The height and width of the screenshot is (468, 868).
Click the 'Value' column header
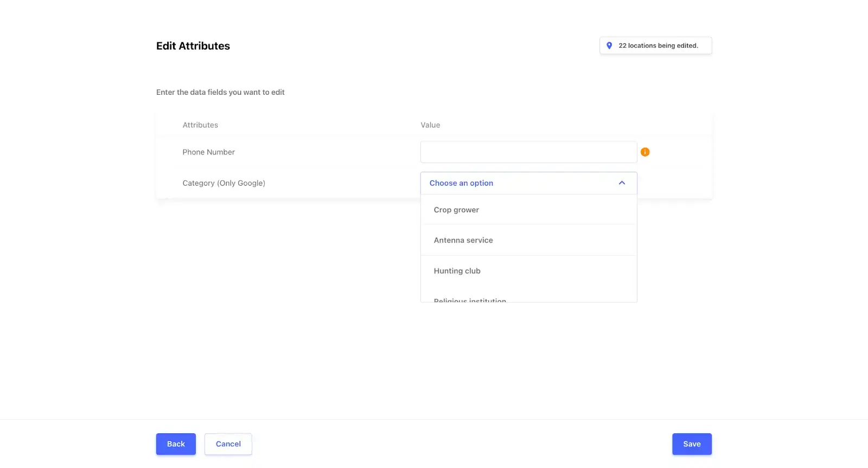[x=430, y=125]
